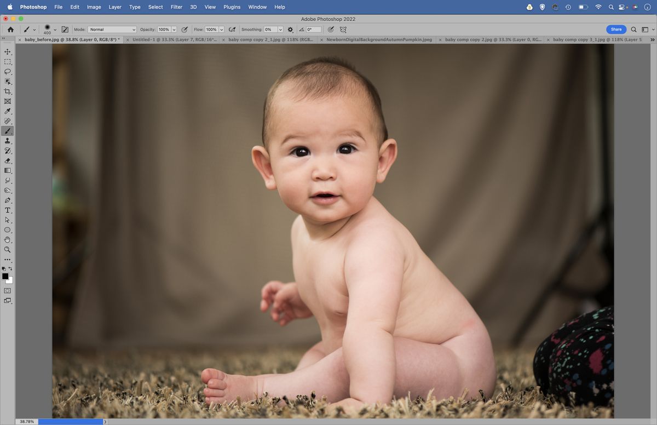The width and height of the screenshot is (657, 425).
Task: Toggle pressure control for brush size
Action: [x=331, y=30]
